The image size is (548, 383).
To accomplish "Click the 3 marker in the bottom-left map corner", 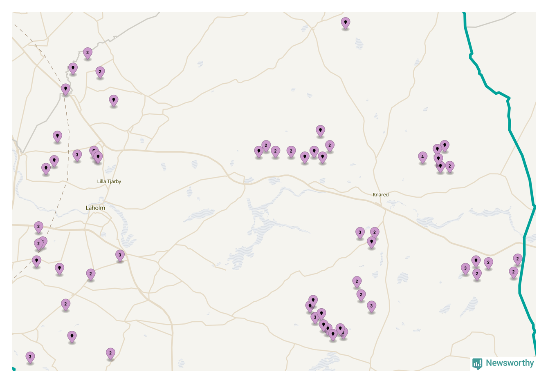I will pyautogui.click(x=30, y=357).
